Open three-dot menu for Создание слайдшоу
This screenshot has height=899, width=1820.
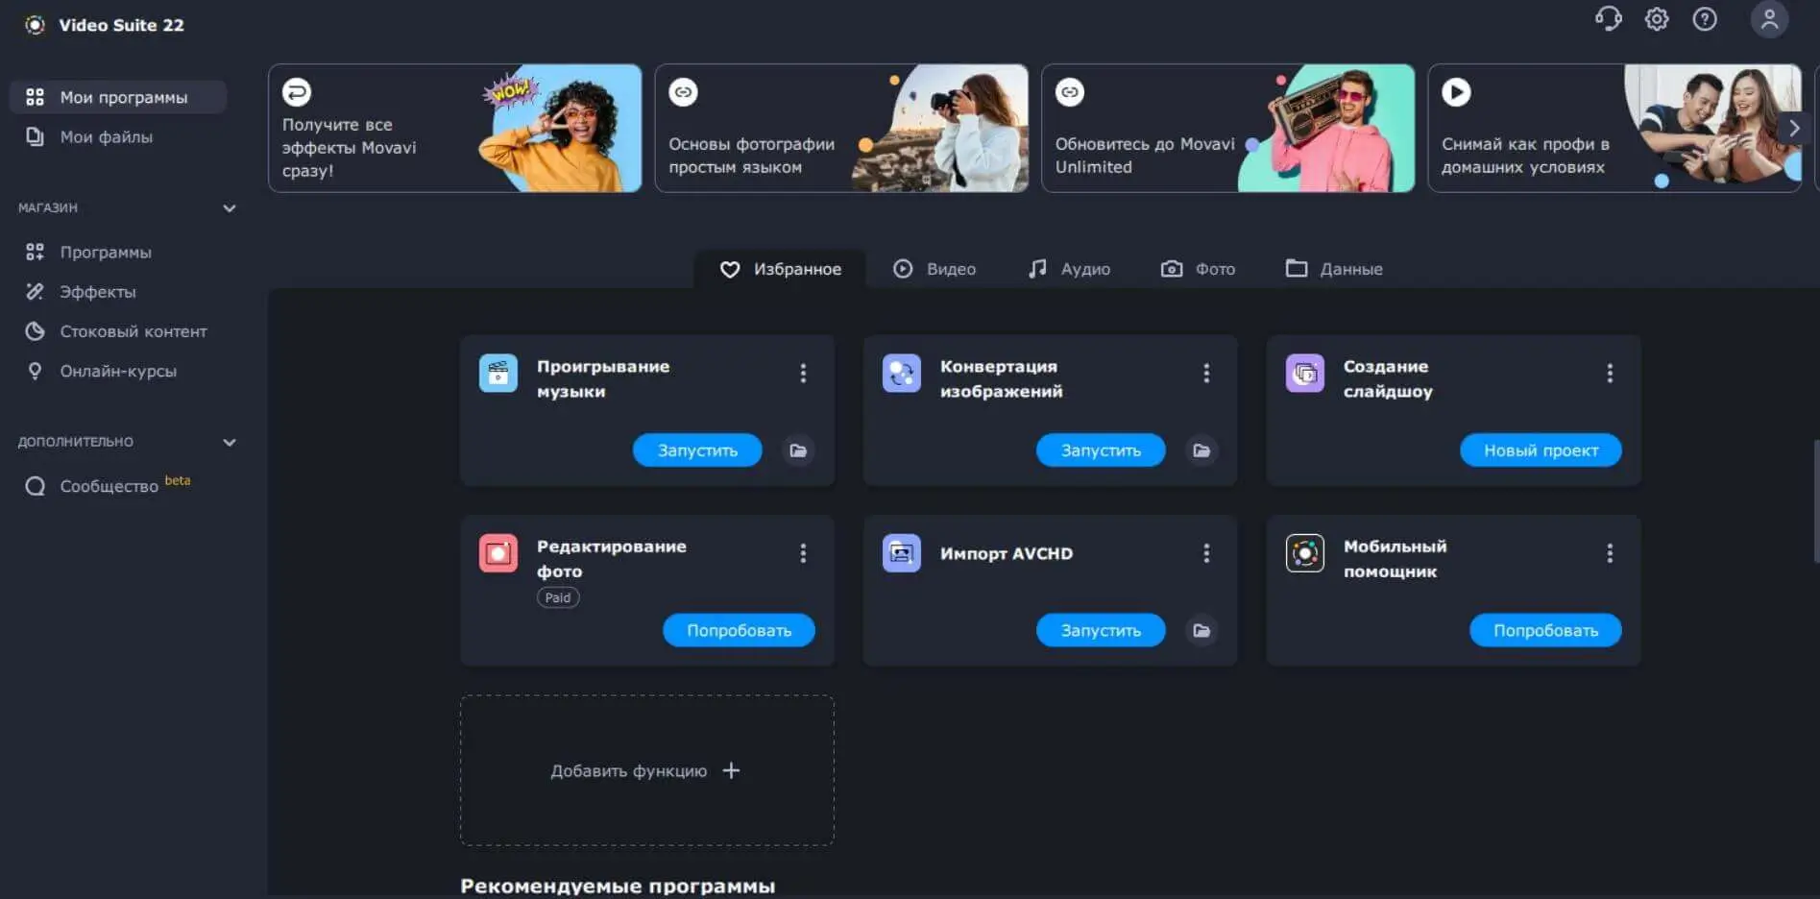[x=1610, y=374]
